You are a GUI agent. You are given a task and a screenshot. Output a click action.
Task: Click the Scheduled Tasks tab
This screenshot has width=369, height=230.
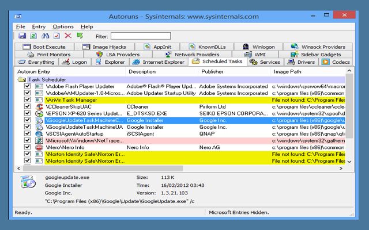[217, 62]
